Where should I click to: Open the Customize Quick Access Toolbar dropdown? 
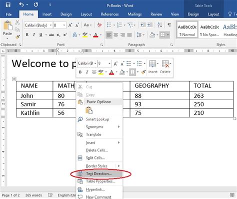point(50,5)
